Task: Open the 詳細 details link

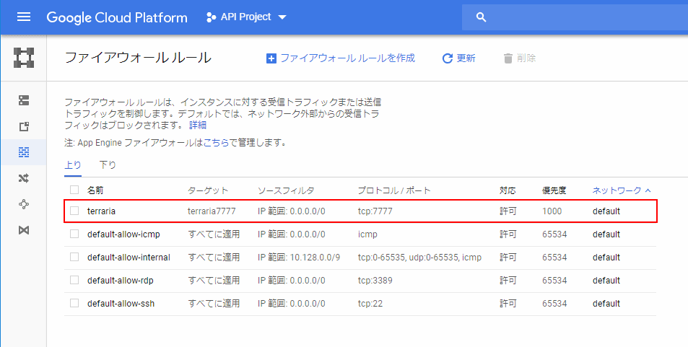Action: click(198, 125)
